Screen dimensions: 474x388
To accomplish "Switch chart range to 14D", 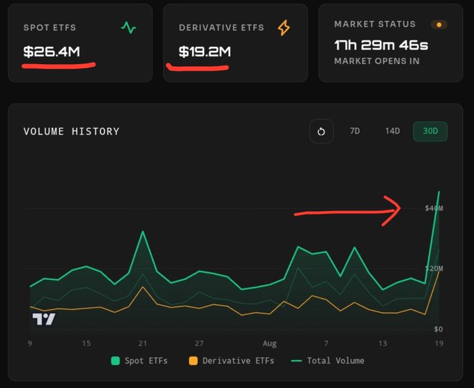I will (392, 131).
